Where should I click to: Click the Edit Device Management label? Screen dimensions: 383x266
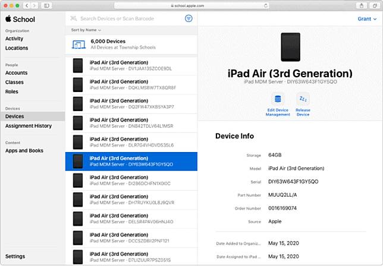(278, 112)
